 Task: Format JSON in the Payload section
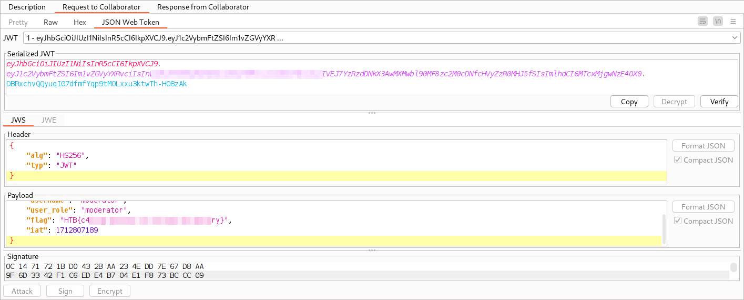tap(703, 207)
